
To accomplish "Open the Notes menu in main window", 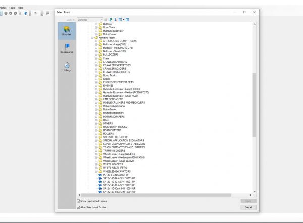I will click(x=3, y=8).
